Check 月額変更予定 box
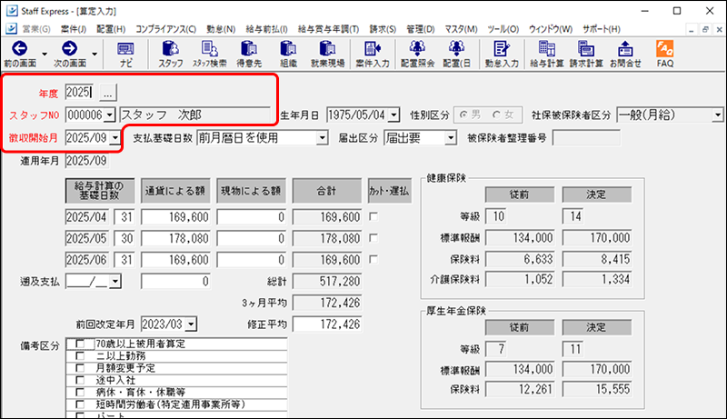 [80, 368]
